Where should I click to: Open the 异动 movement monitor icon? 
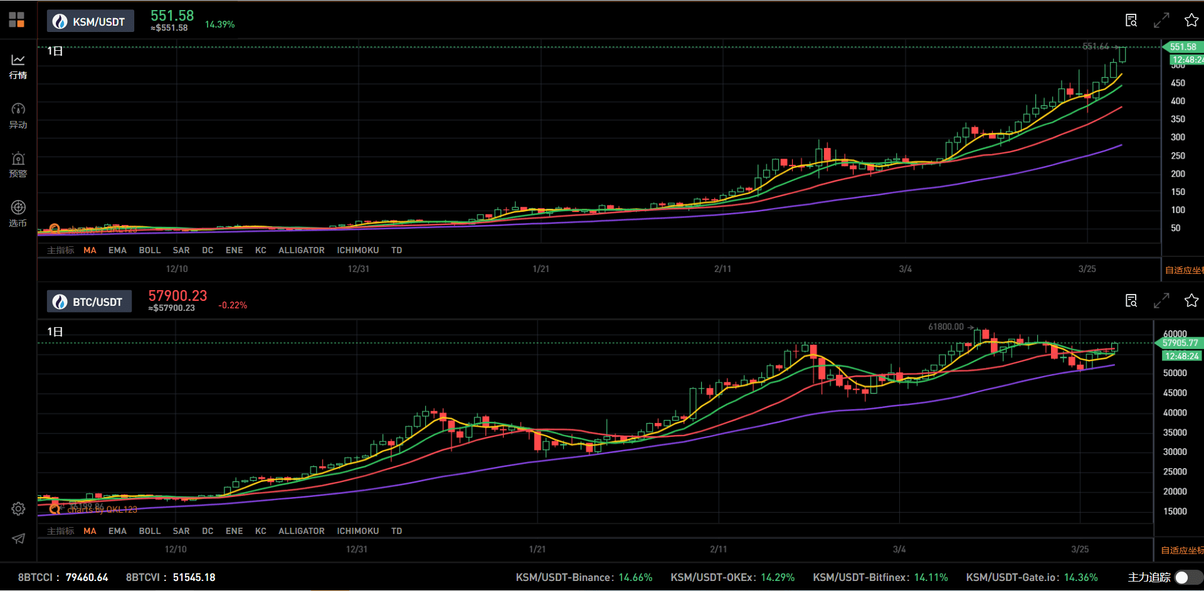pos(18,116)
